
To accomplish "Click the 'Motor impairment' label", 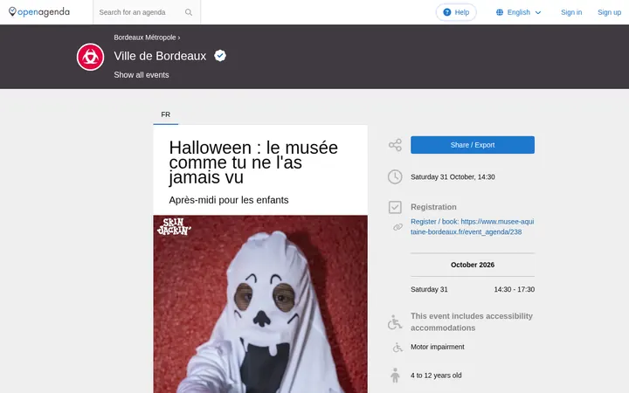I will [x=438, y=347].
